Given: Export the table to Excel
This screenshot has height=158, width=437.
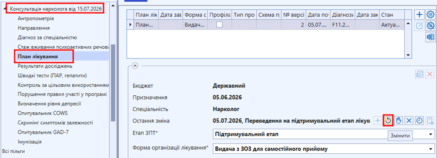Looking at the screenshot, I should click(x=430, y=38).
